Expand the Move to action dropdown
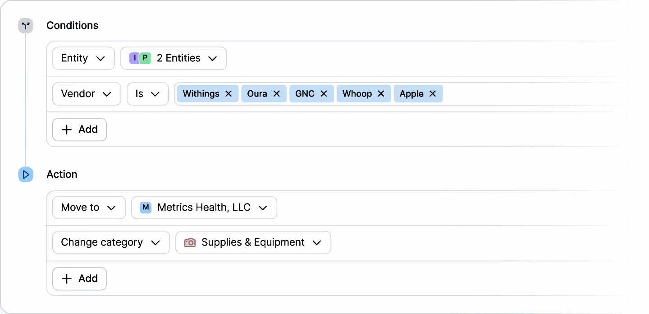The image size is (649, 314). pos(88,208)
